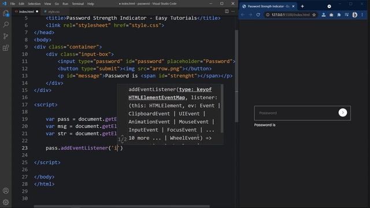
Task: Reload the browser page
Action: coord(258,14)
